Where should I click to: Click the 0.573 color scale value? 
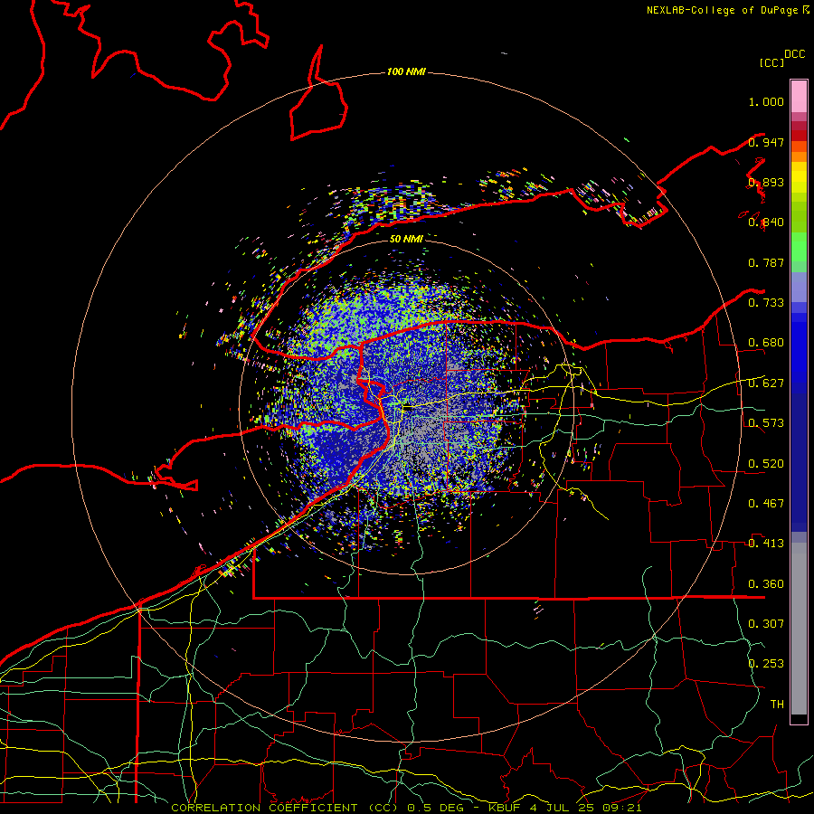pos(766,423)
